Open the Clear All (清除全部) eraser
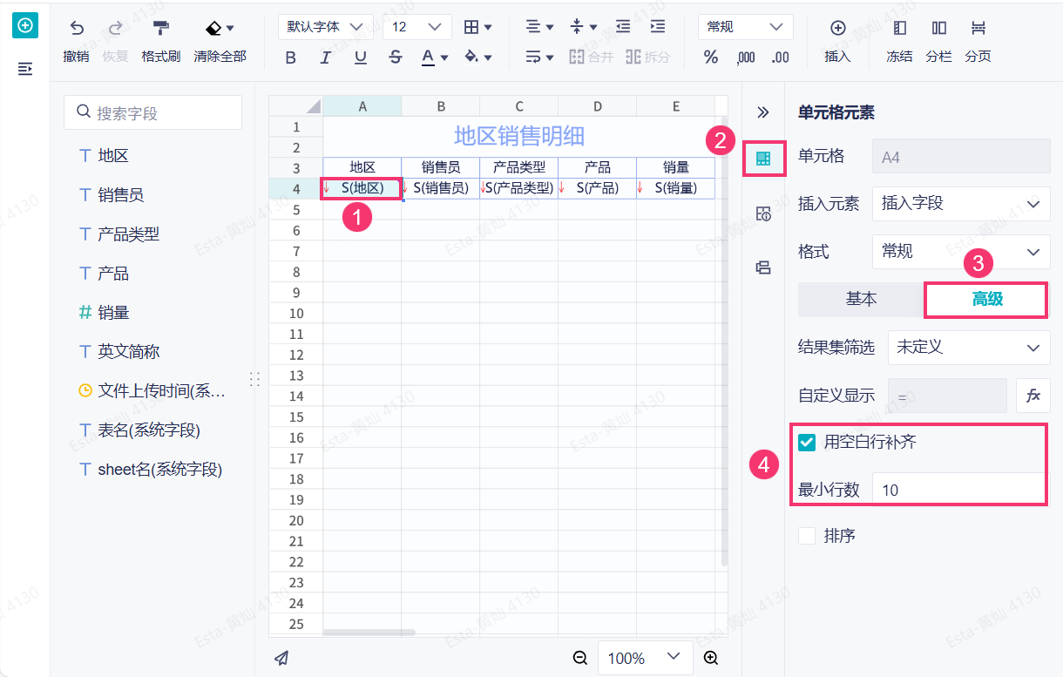The width and height of the screenshot is (1063, 677). pos(220,42)
